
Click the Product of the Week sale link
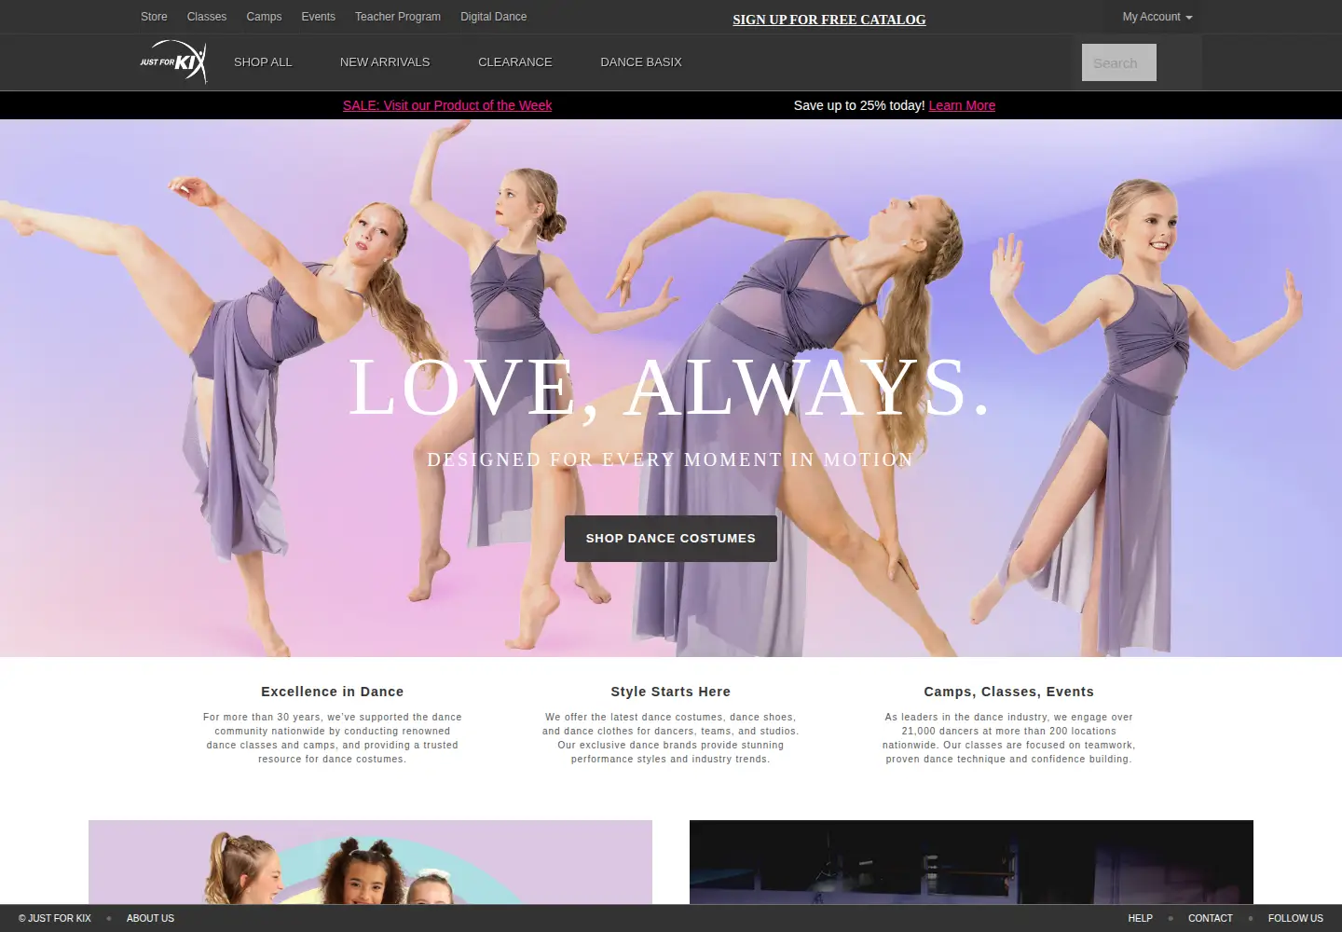[447, 105]
